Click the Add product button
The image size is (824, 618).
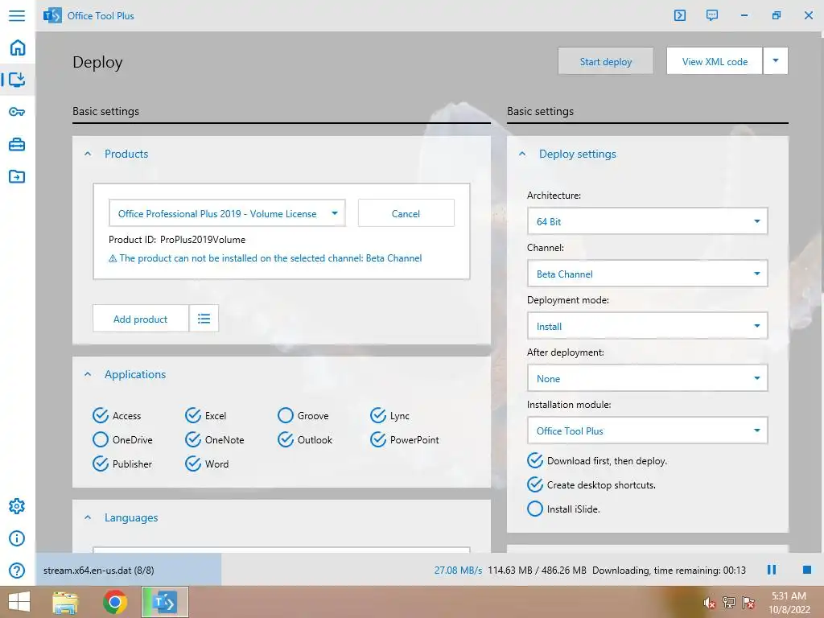click(x=140, y=319)
